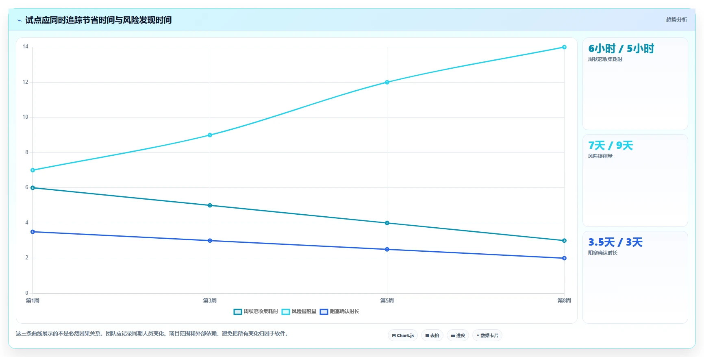Click the footnote text about 必然因果关系
This screenshot has width=704, height=357.
[153, 333]
